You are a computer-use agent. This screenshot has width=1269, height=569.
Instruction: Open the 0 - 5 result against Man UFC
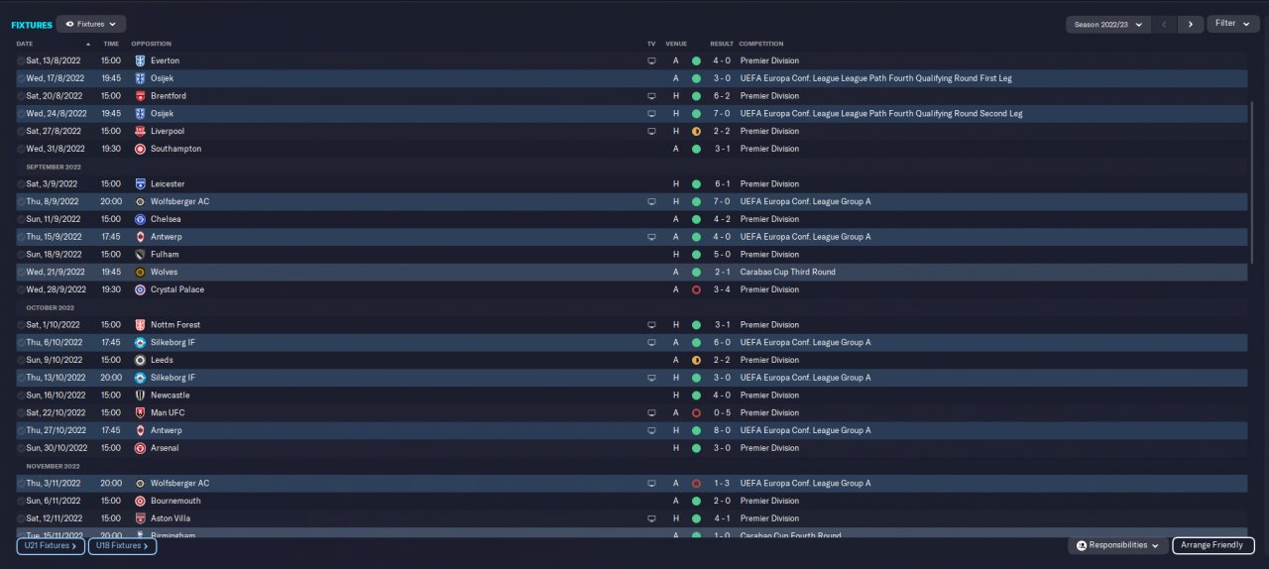[722, 412]
